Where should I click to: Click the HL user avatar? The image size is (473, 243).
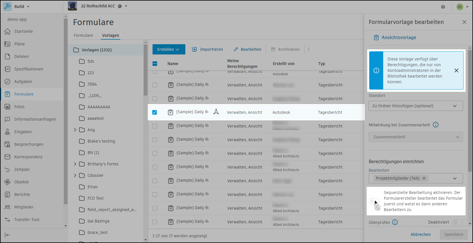pos(460,7)
